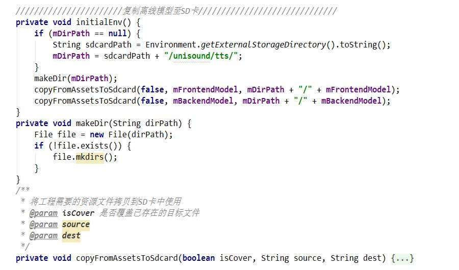Screen dimensions: 459x270
Task: Click mFrontendModel in the first copy call
Action: pyautogui.click(x=201, y=89)
